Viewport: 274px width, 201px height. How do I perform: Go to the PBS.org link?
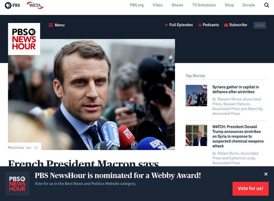point(137,5)
